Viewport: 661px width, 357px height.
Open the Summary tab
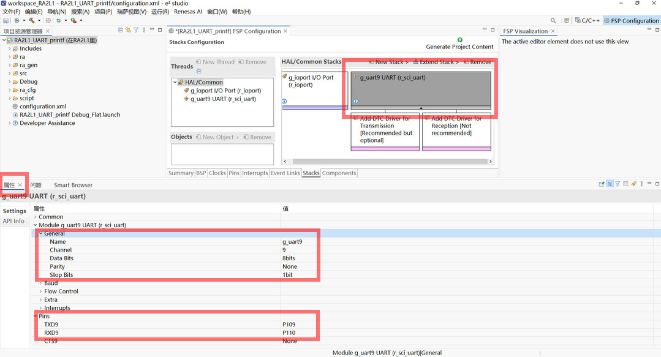pos(181,173)
